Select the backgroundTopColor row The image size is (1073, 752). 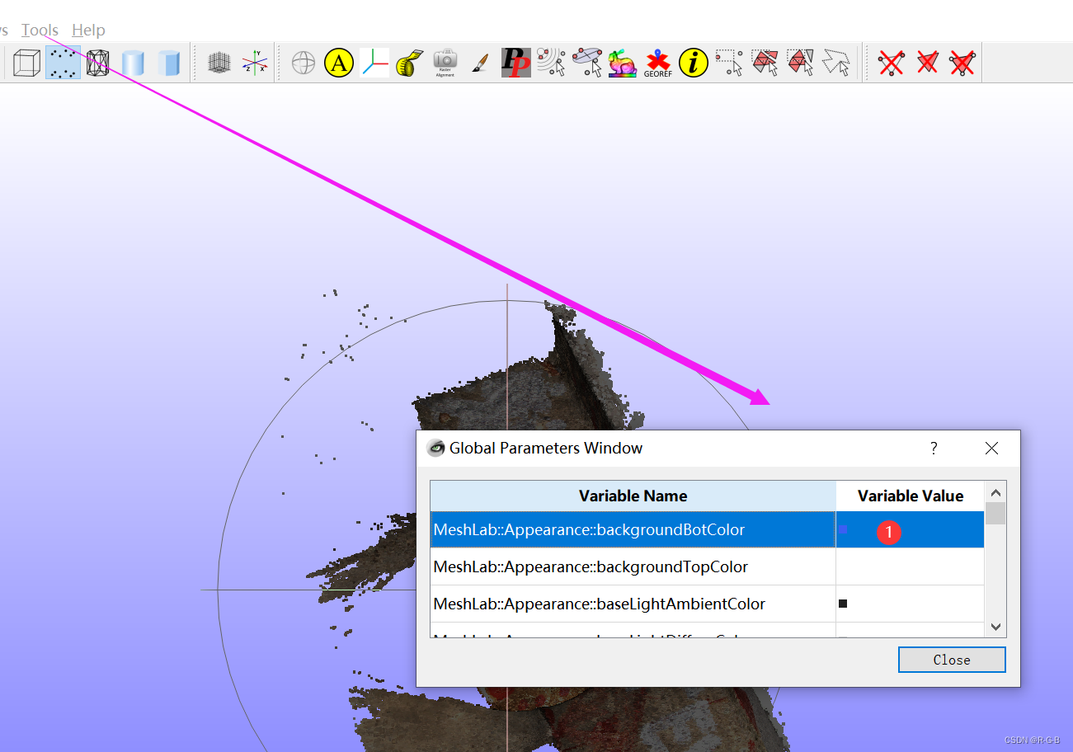[708, 566]
